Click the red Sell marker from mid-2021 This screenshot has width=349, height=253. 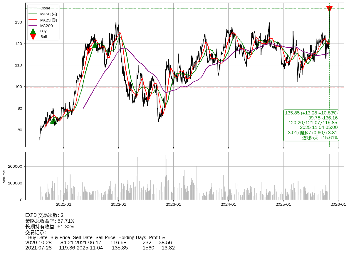click(89, 51)
